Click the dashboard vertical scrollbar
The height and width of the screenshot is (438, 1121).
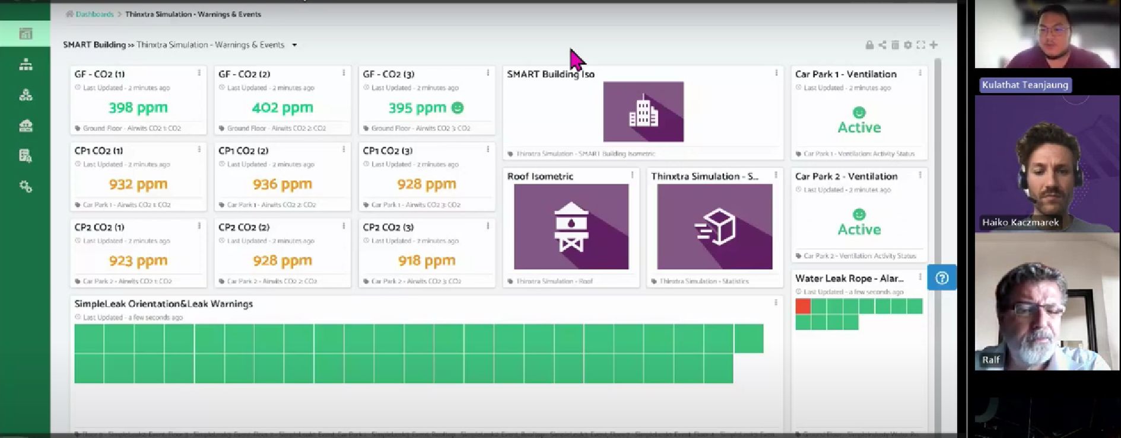click(x=938, y=246)
